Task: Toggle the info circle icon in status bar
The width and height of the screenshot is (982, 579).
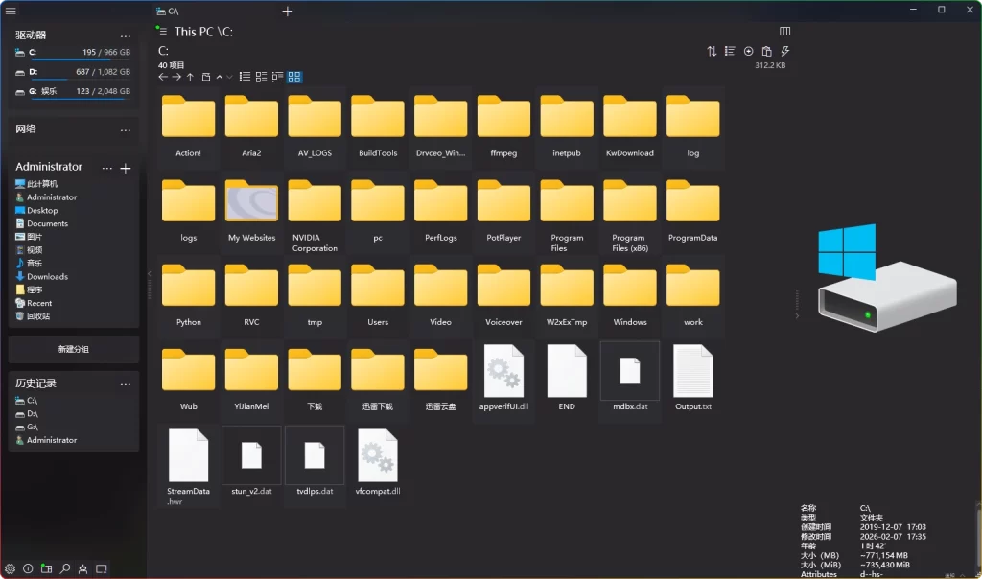Action: 28,568
